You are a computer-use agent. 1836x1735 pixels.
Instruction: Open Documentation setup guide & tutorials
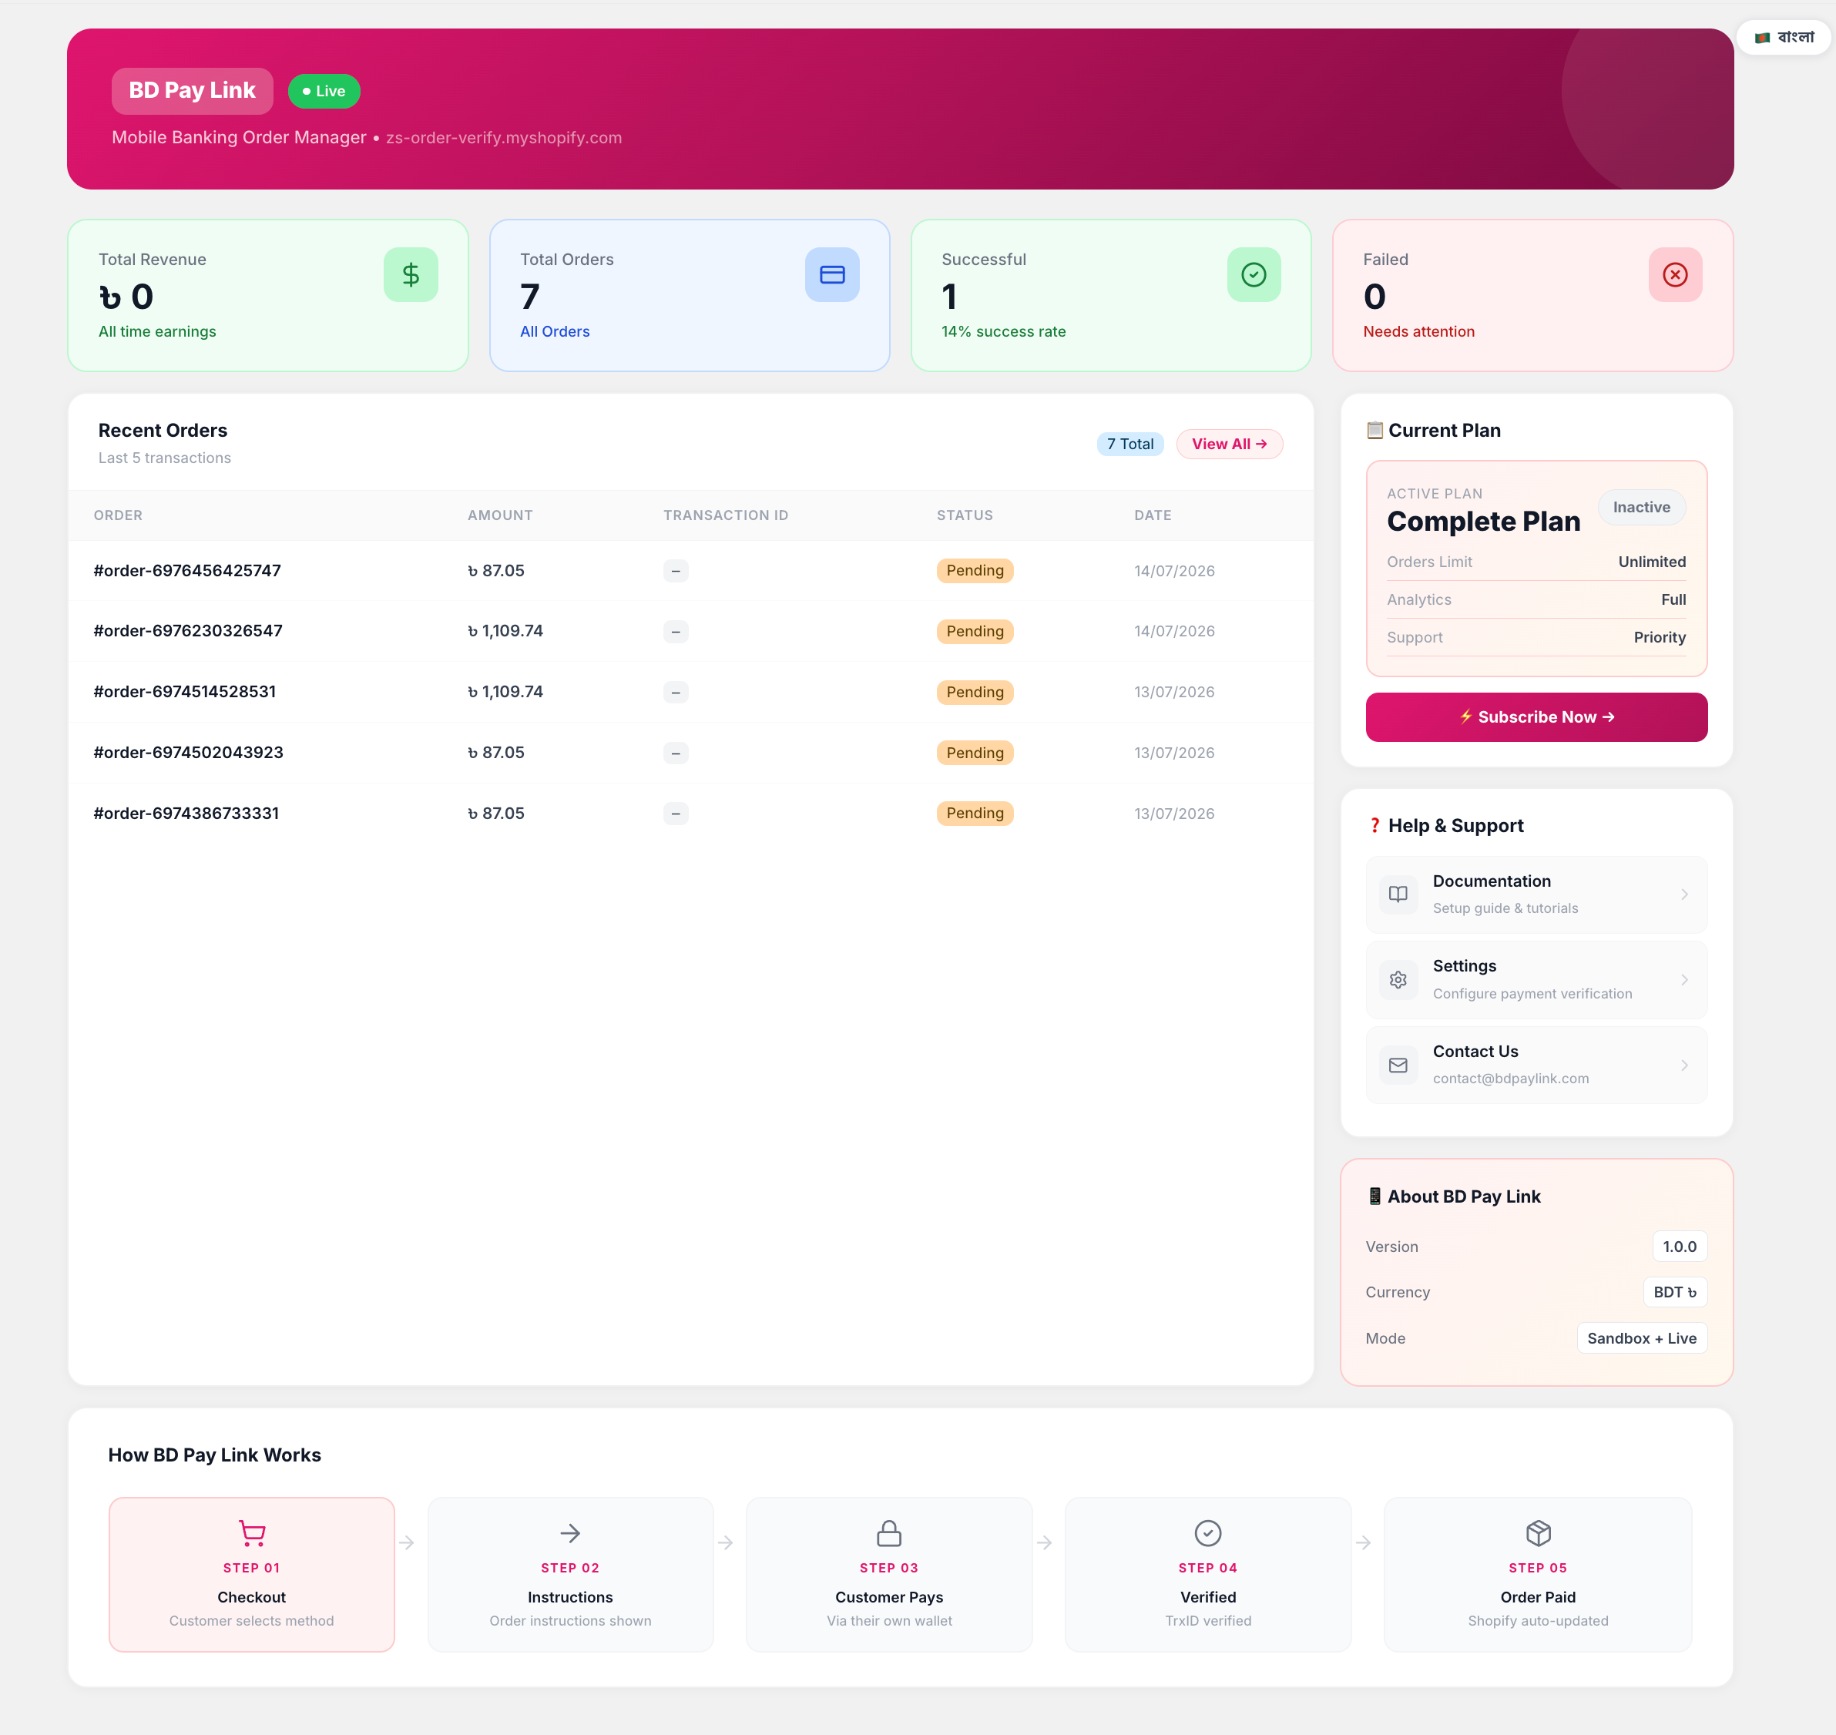pos(1536,894)
